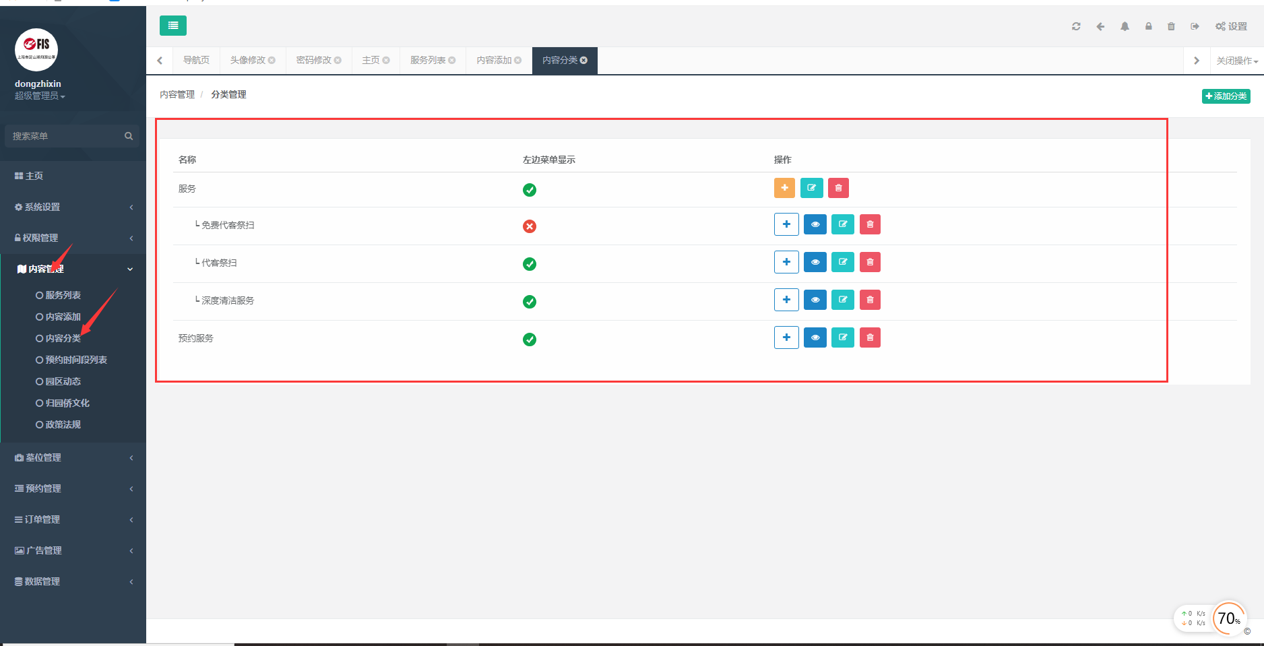Viewport: 1264px width, 646px height.
Task: Click the green hamburger menu toggle button
Action: click(173, 26)
